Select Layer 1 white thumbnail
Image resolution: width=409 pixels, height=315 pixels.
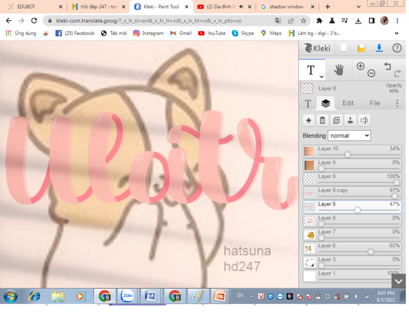click(310, 276)
